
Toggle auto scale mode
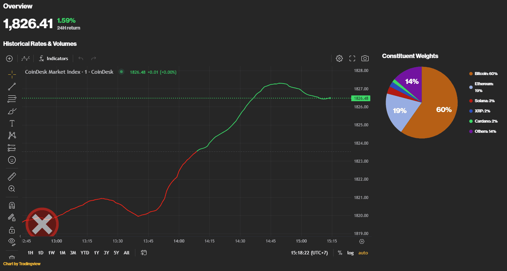(363, 253)
